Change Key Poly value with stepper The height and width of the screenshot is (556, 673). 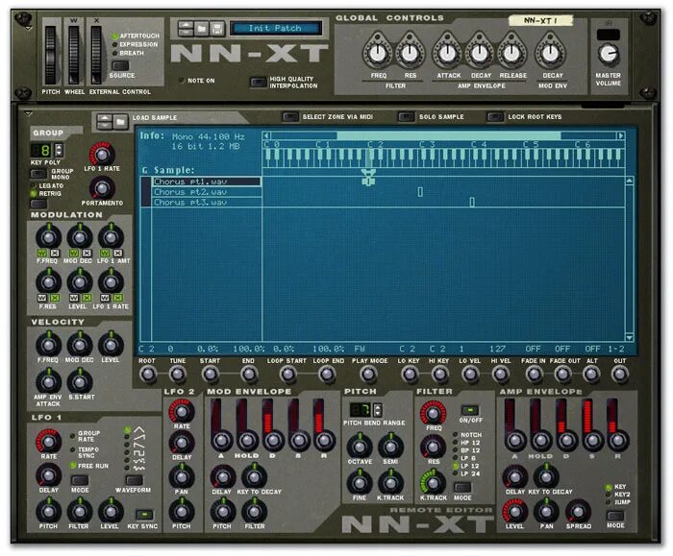point(59,150)
